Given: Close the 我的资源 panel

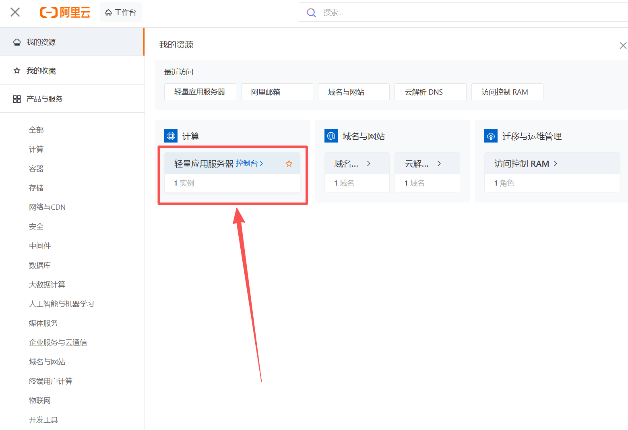Looking at the screenshot, I should (622, 45).
